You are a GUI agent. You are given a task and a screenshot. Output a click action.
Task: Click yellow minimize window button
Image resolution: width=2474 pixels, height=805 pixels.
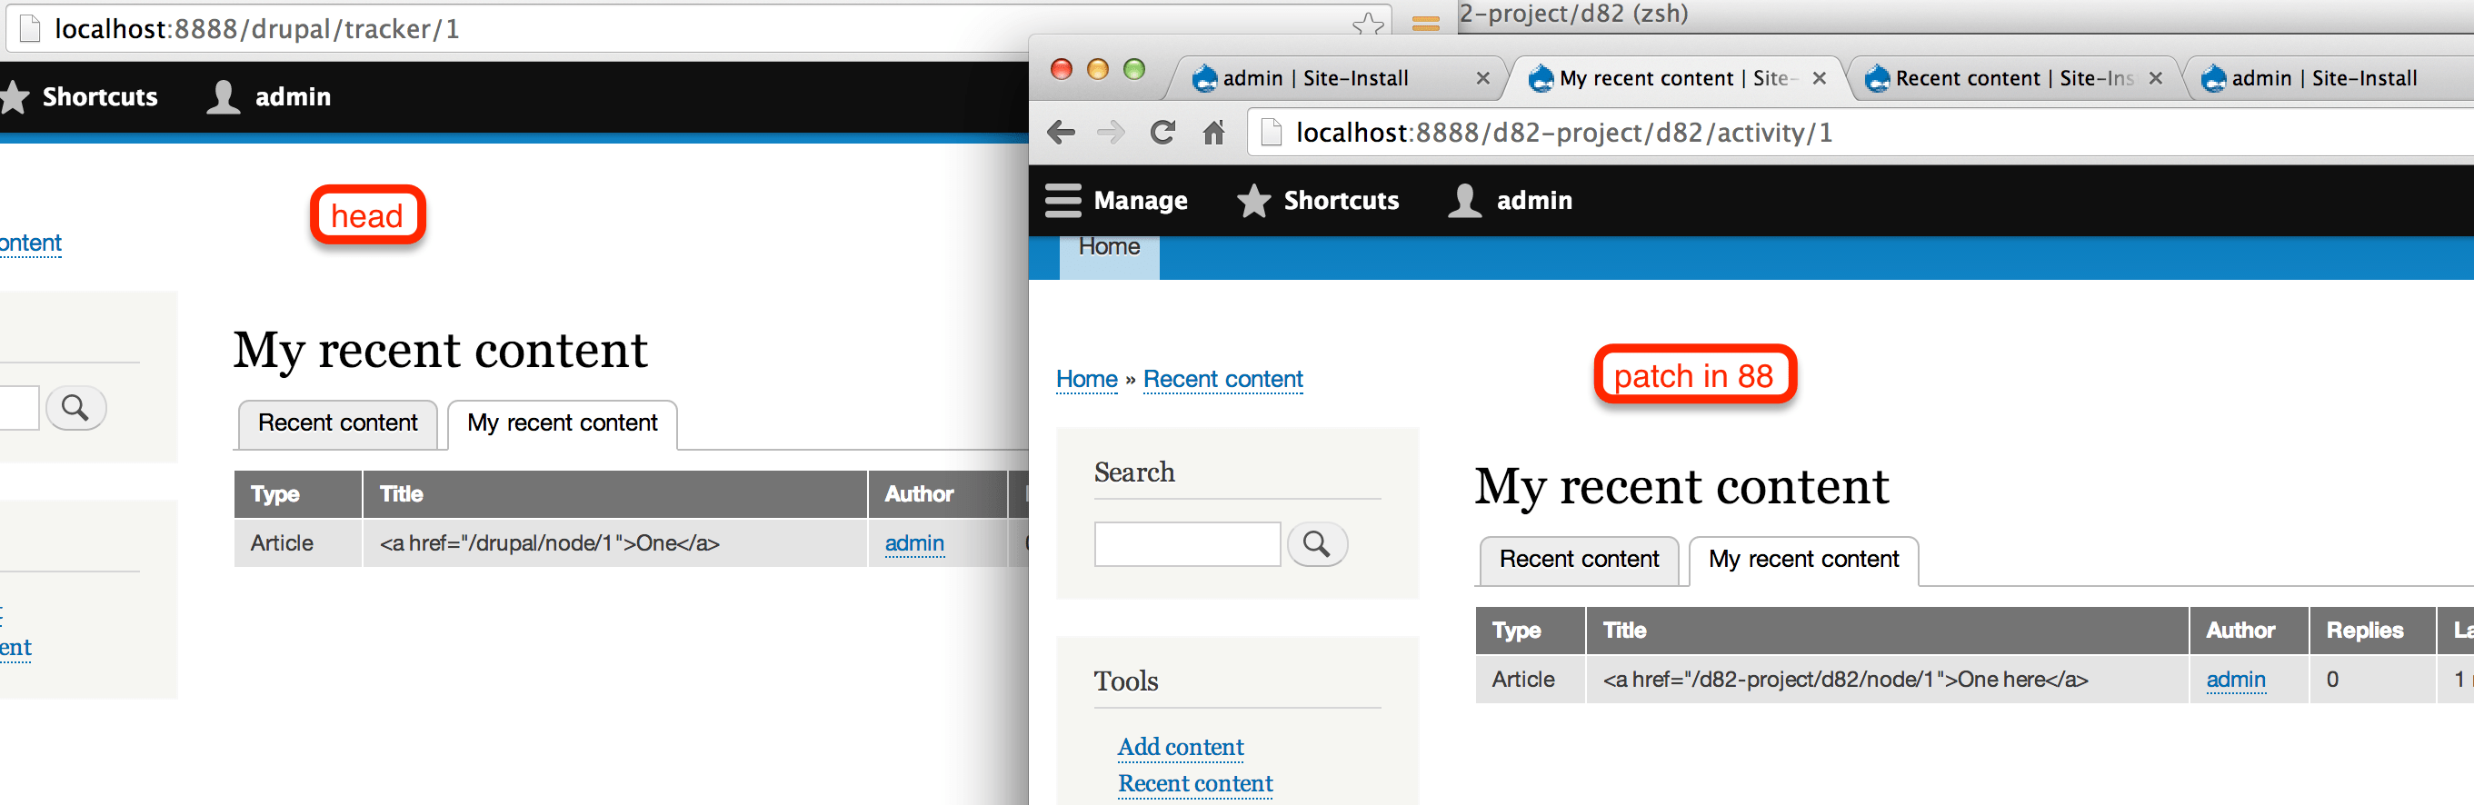coord(1098,69)
